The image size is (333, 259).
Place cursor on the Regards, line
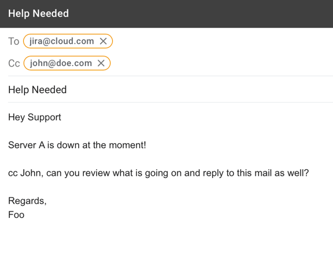click(27, 201)
